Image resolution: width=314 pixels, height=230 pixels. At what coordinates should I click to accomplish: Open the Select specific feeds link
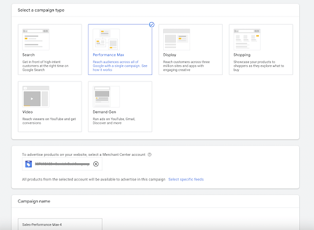186,179
